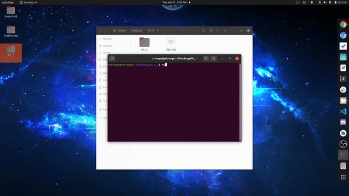Screen dimensions: 349x196
Task: Click dir_1 segment in Files path bar
Action: pyautogui.click(x=151, y=30)
